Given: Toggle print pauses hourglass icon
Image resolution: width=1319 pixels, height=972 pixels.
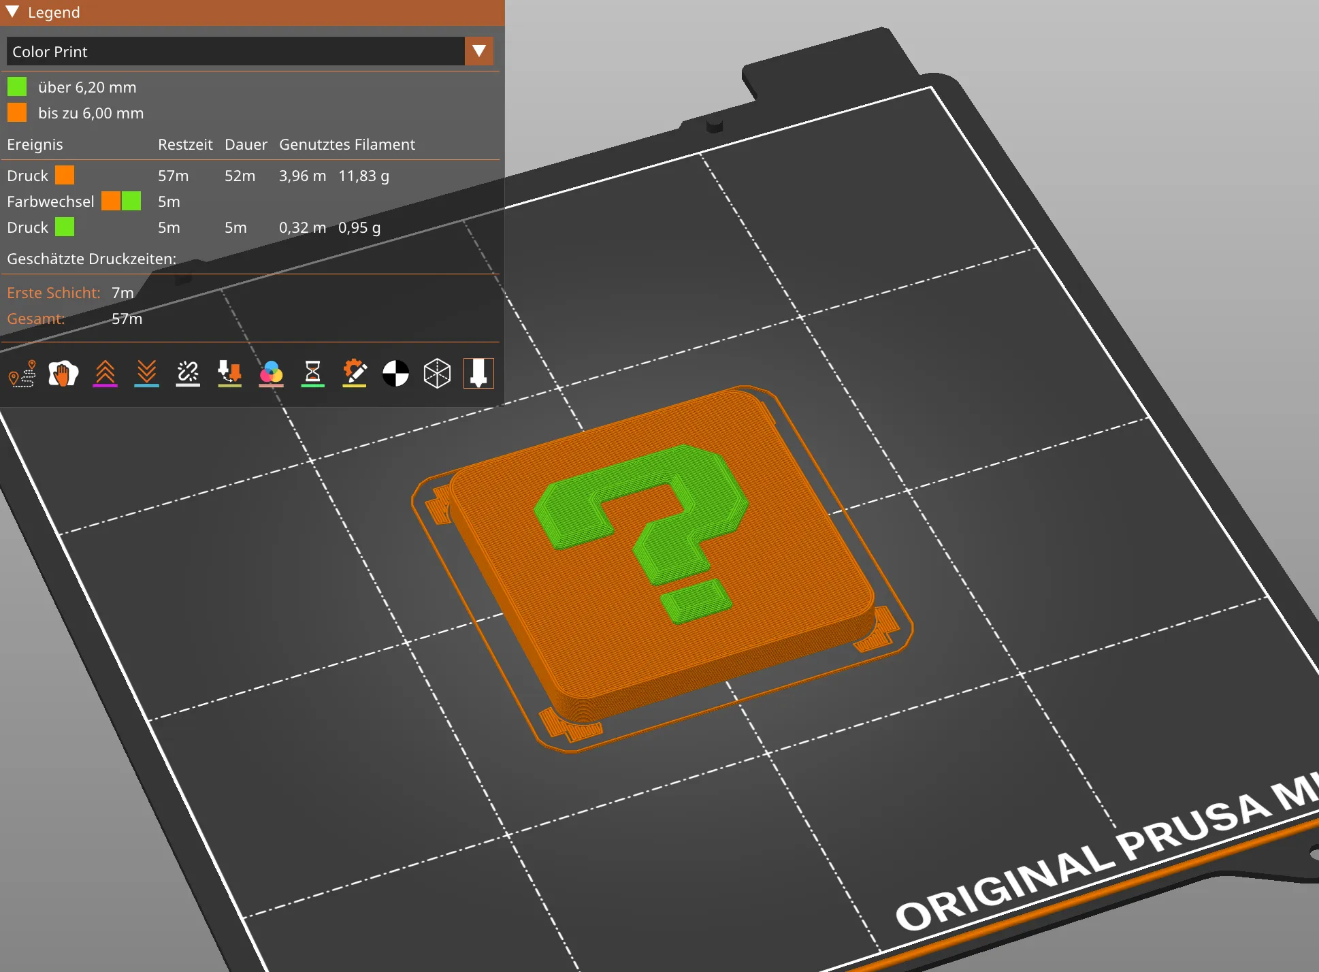Looking at the screenshot, I should click(x=312, y=374).
